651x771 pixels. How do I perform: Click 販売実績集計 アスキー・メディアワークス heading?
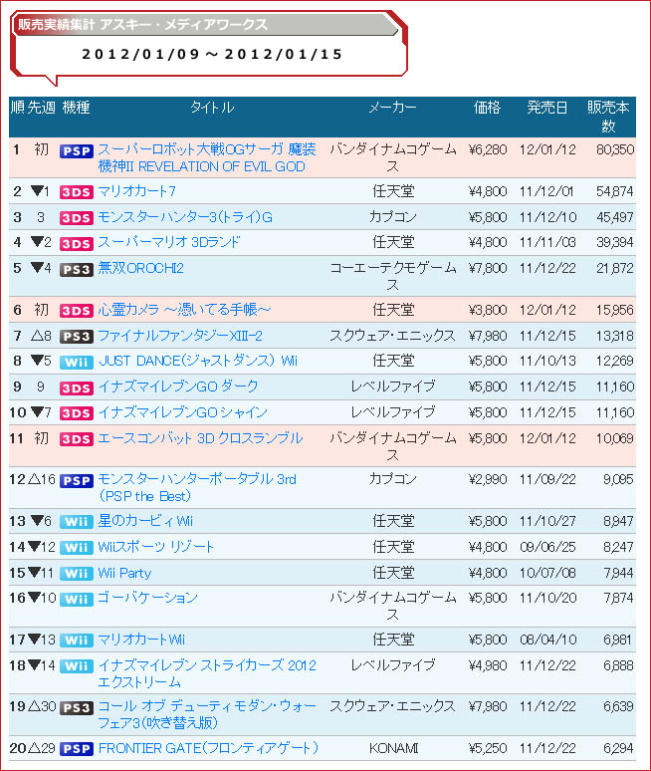pos(142,24)
